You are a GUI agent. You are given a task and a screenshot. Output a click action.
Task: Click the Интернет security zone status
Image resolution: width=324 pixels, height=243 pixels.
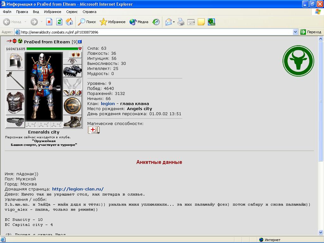[270, 240]
